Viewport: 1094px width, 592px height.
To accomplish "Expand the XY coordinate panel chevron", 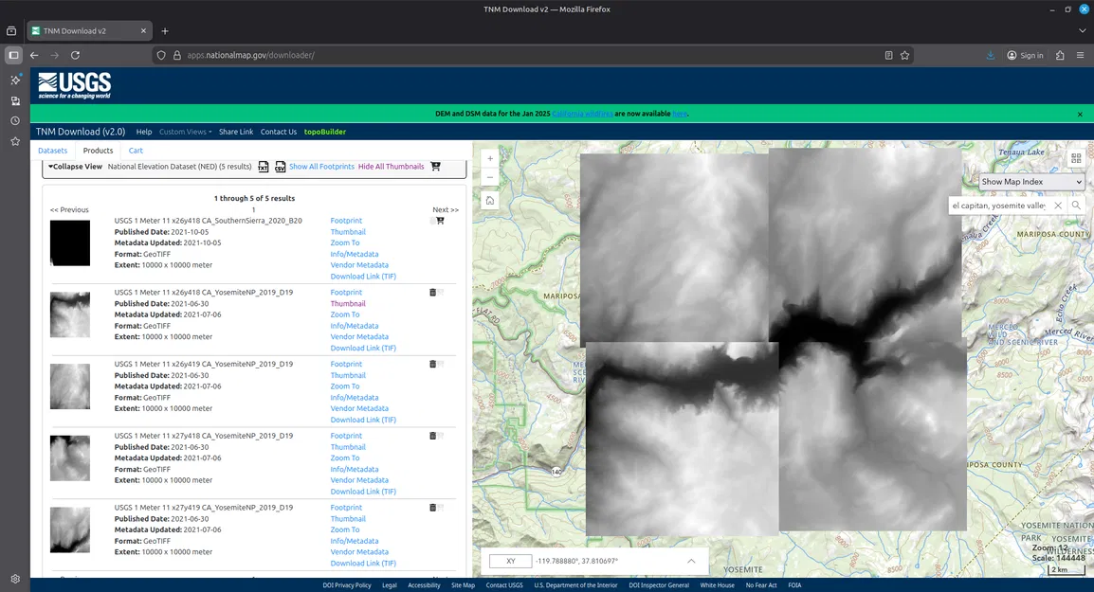I will tap(691, 561).
